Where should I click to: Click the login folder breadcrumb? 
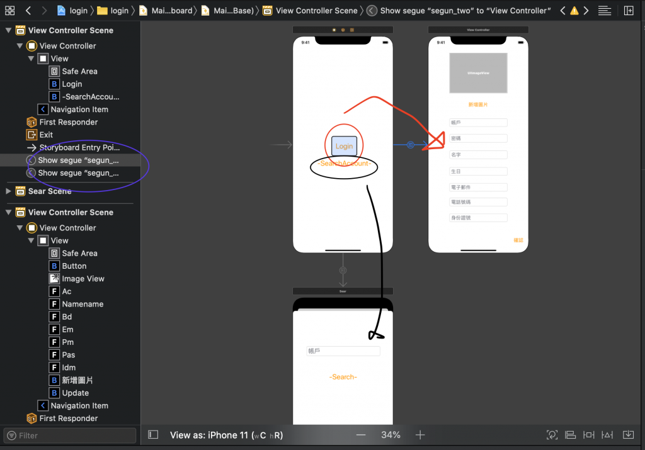(113, 10)
